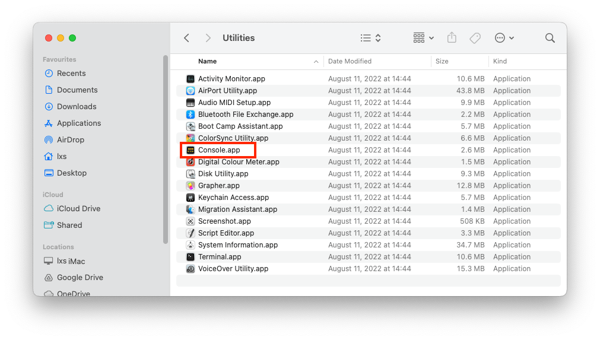The height and width of the screenshot is (340, 600).
Task: Click the 508 KB size value
Action: tap(472, 221)
